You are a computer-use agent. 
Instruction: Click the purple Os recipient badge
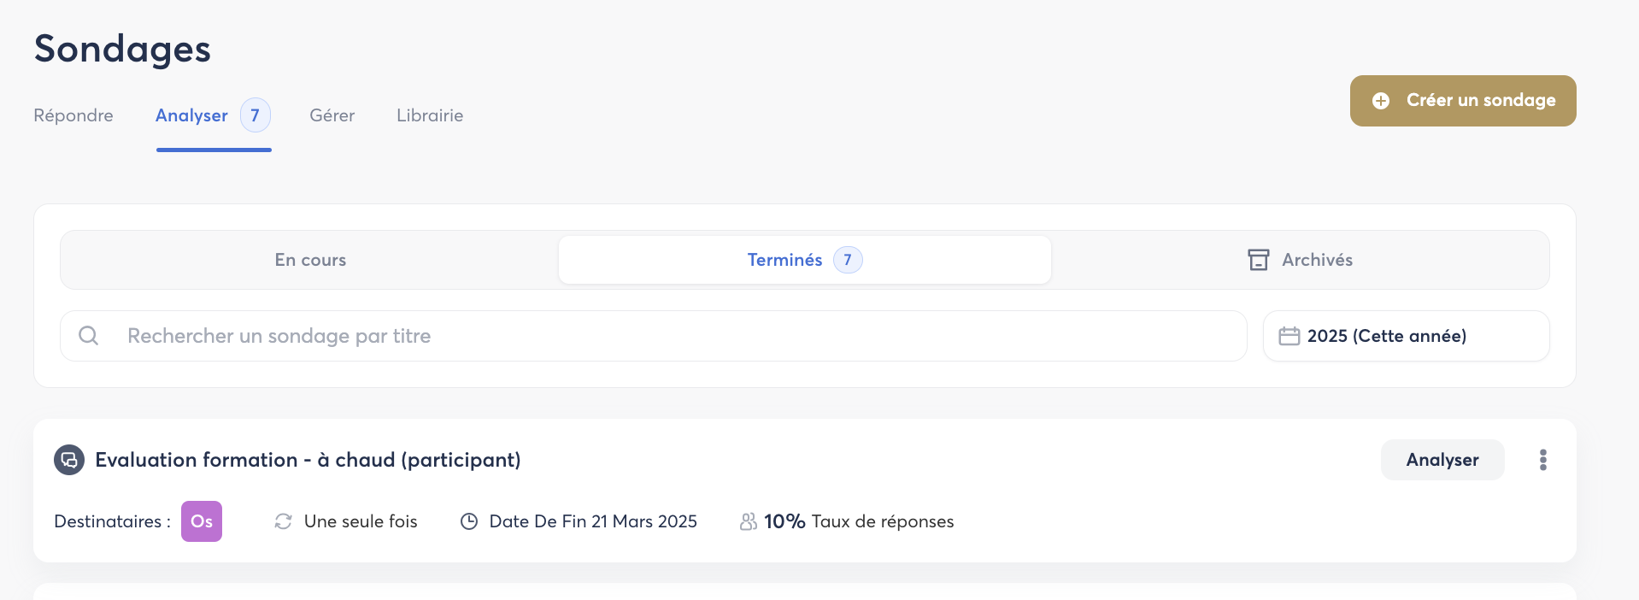click(202, 521)
